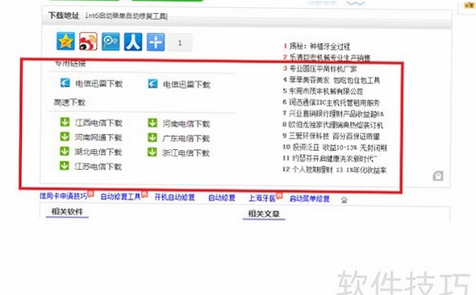
Task: Click the first 电信迅雷下载 link
Action: tap(99, 83)
